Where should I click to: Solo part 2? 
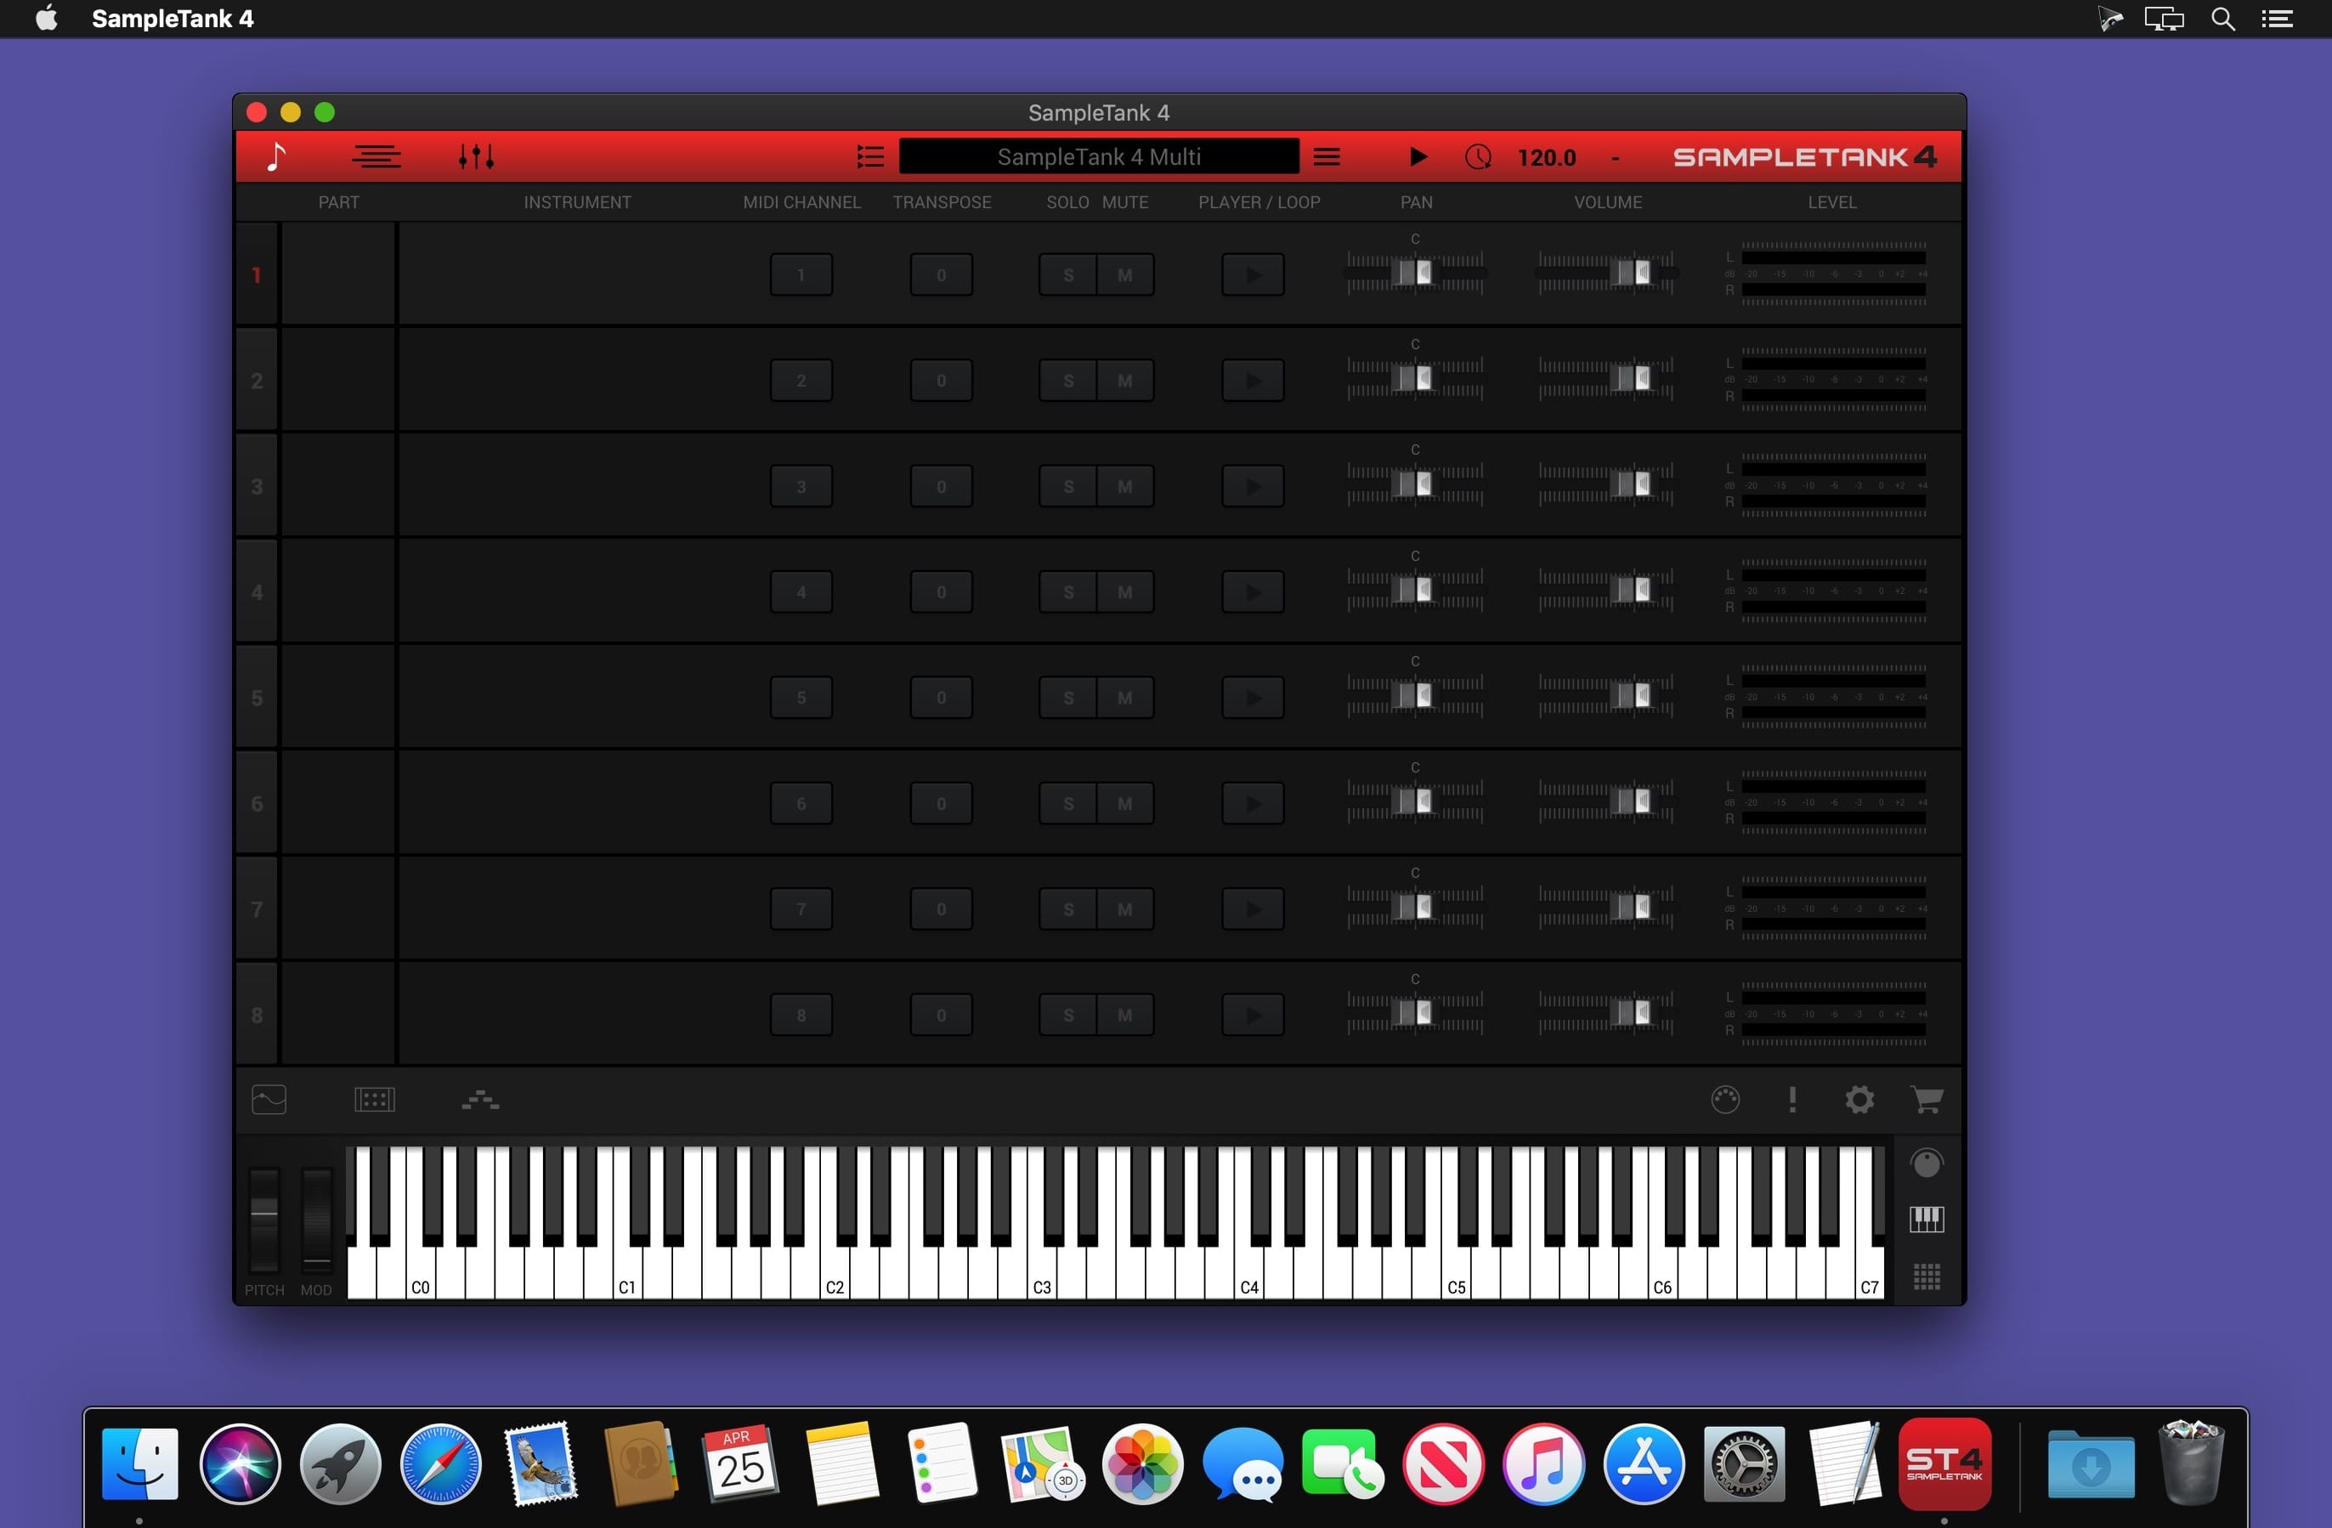pyautogui.click(x=1068, y=380)
